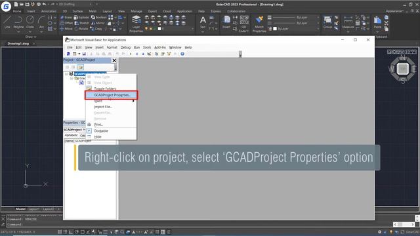The height and width of the screenshot is (236, 420).
Task: Click the Mirror tool
Action: point(97,23)
